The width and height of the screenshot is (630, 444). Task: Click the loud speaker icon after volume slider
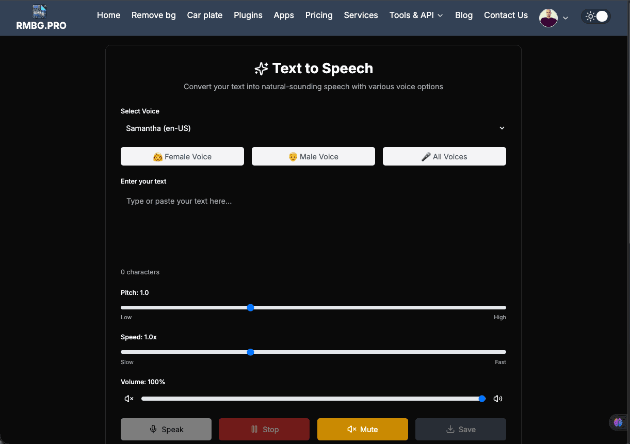coord(497,398)
